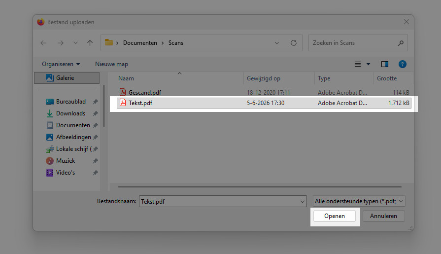Expand the recent locations chevron
Screen dimensions: 441x254
75,43
